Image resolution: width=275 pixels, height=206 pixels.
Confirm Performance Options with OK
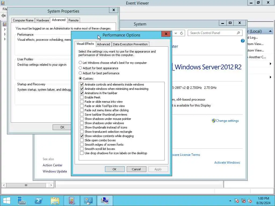coord(115,169)
